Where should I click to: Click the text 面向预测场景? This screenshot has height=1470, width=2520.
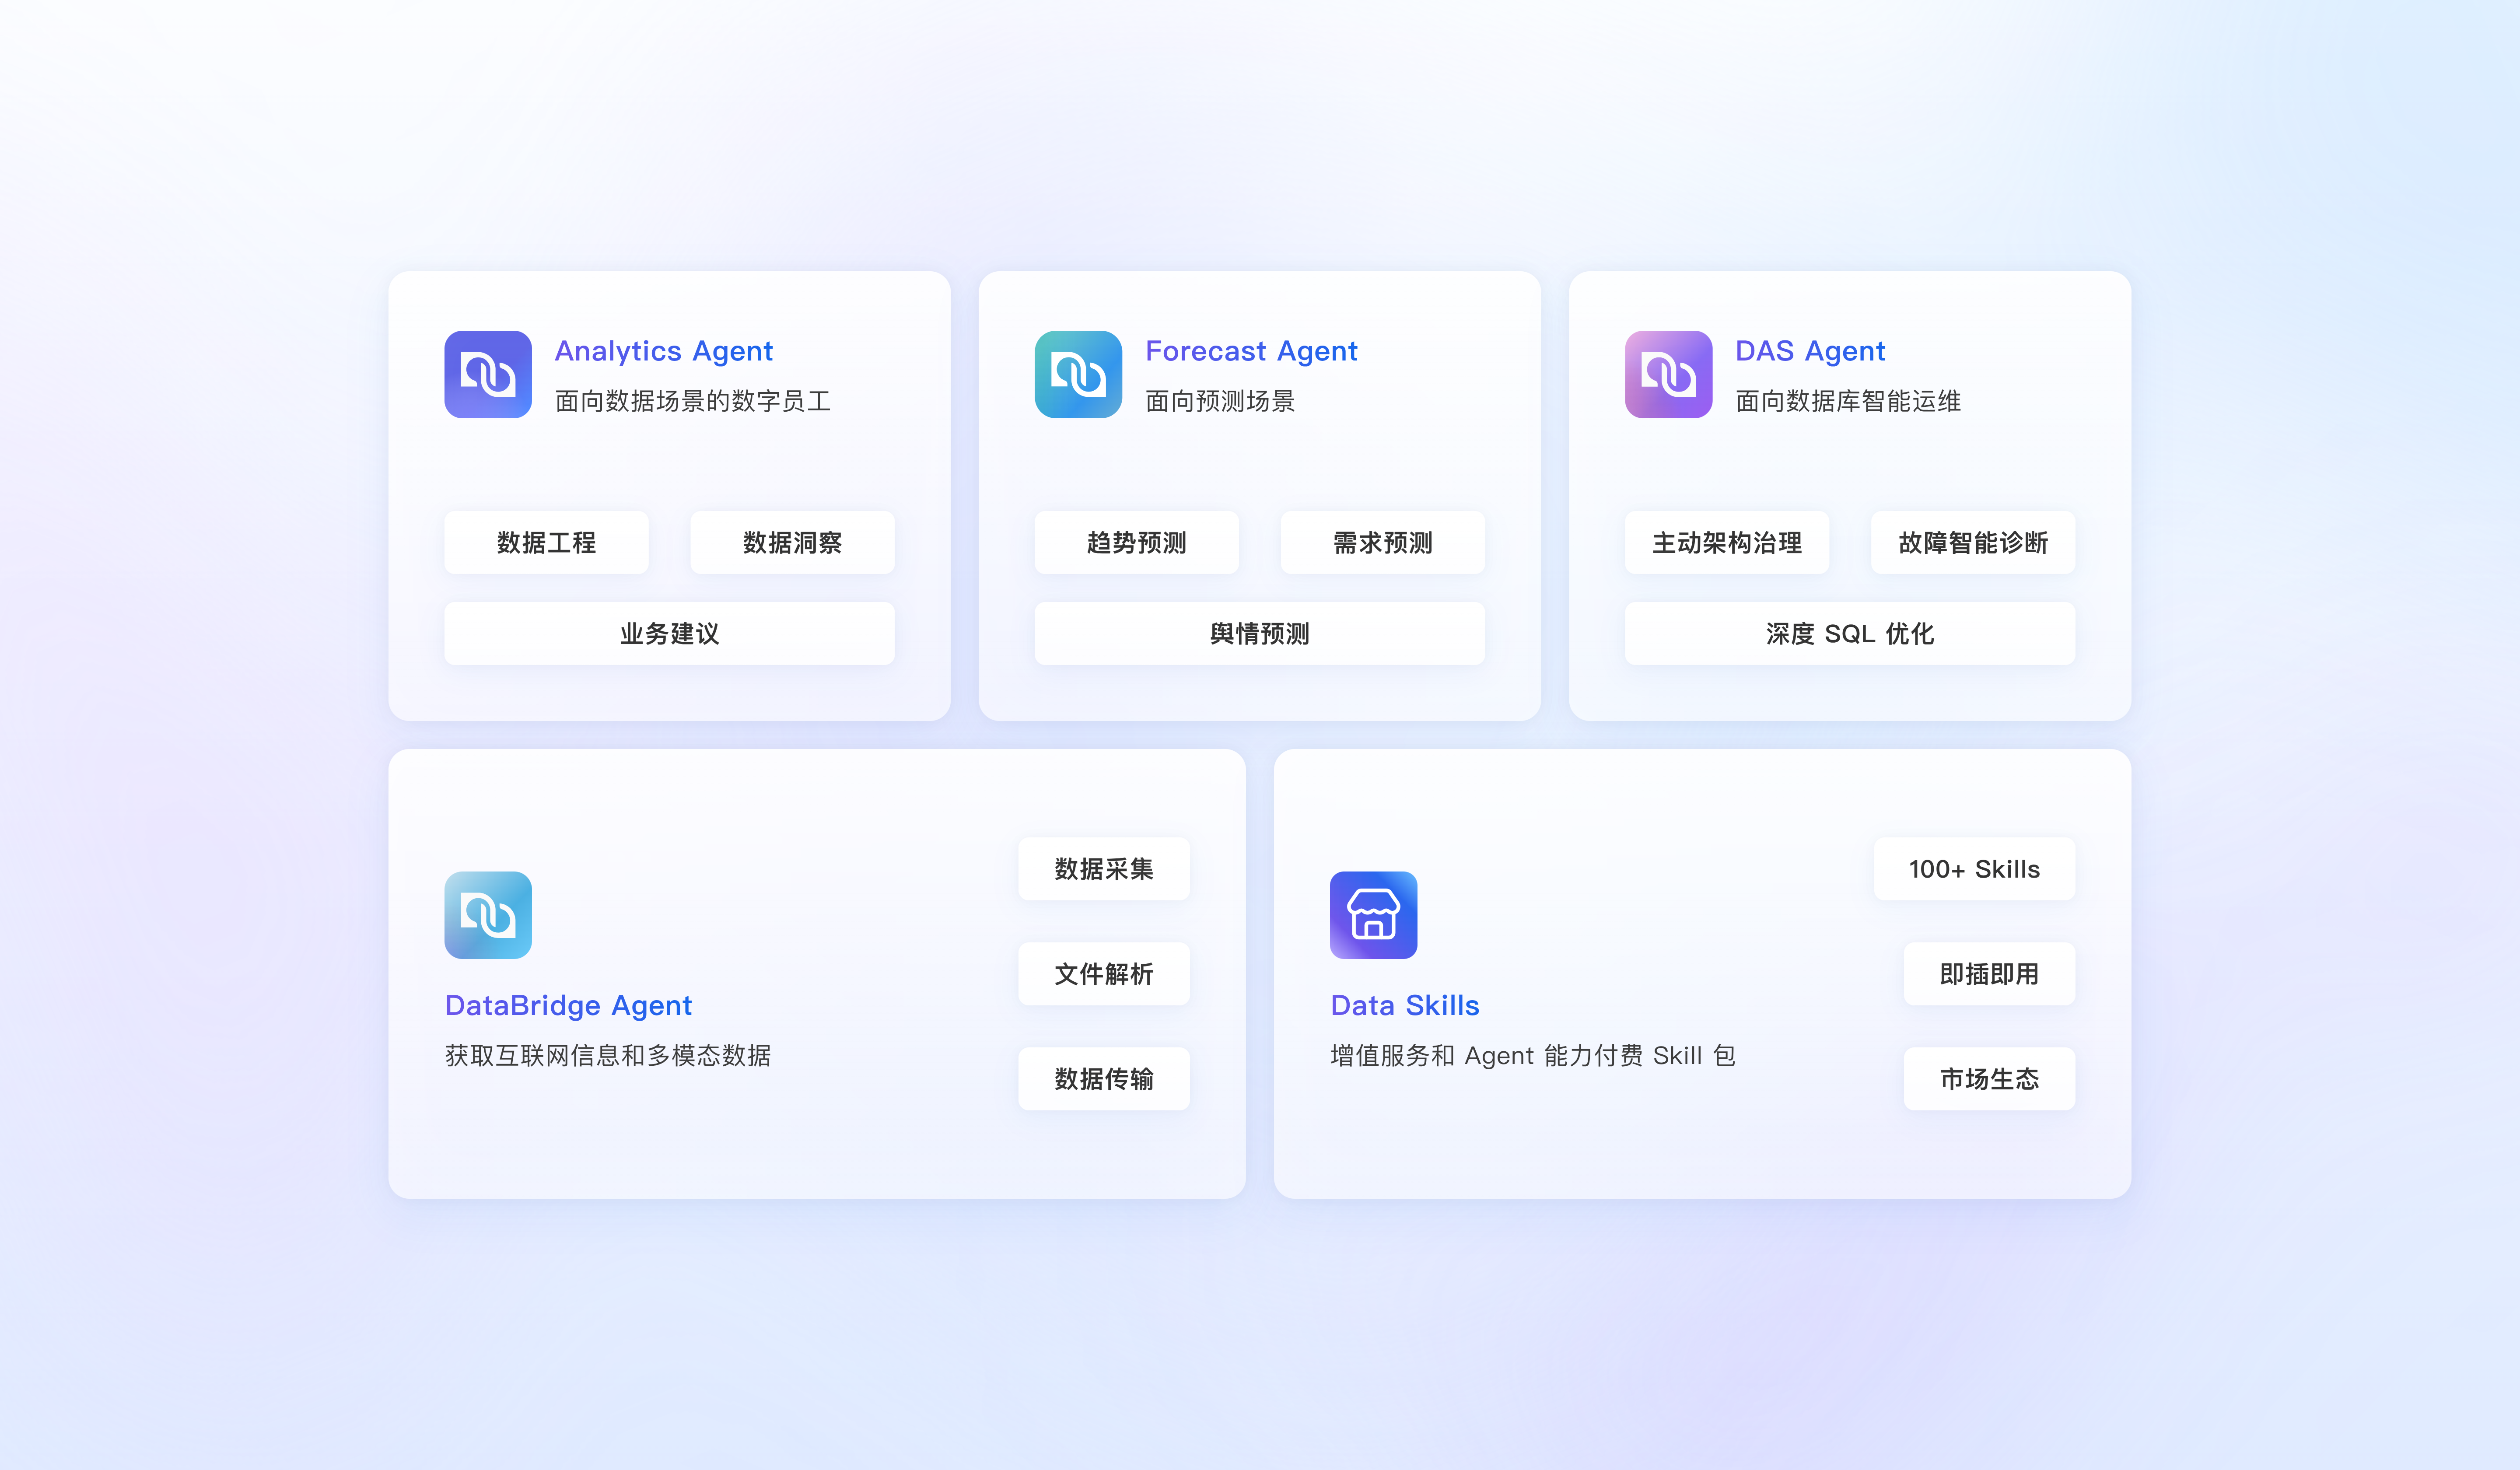1220,401
